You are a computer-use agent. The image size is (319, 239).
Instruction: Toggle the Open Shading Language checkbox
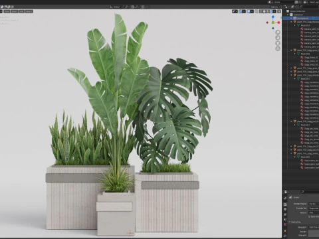(x=310, y=216)
